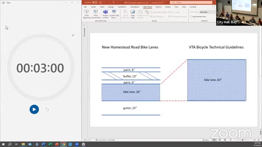Start the 3-minute timer with play button
Screen dimensions: 262x147
point(34,109)
